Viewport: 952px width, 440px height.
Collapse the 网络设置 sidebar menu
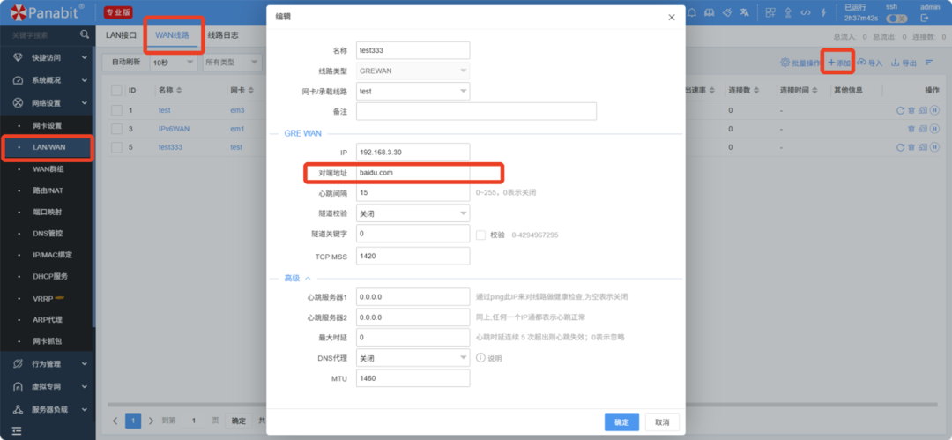click(48, 103)
